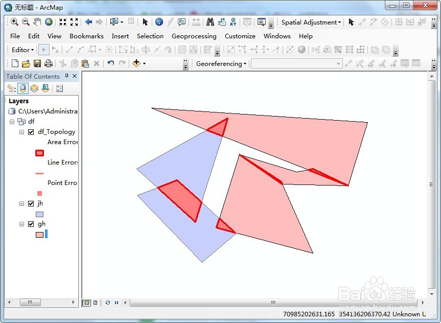Click the Add Data button

(136, 63)
